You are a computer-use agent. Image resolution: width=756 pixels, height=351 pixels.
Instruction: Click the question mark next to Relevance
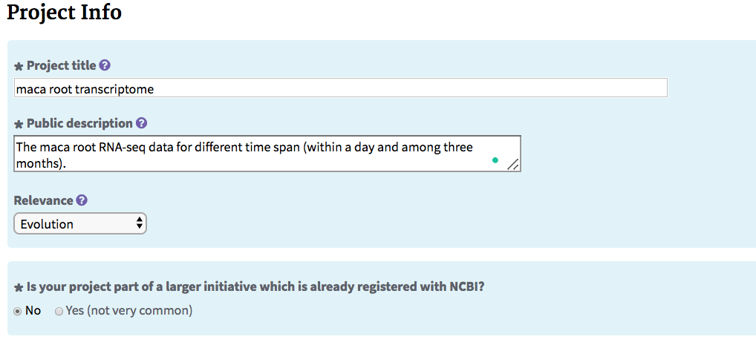[x=82, y=200]
